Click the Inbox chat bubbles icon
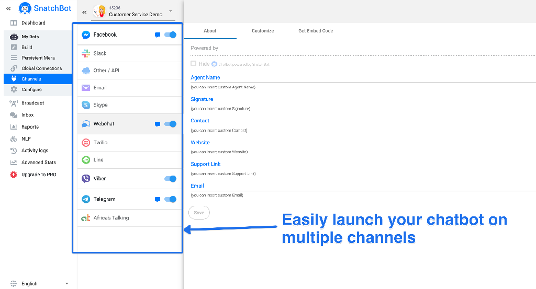536x289 pixels. [14, 115]
